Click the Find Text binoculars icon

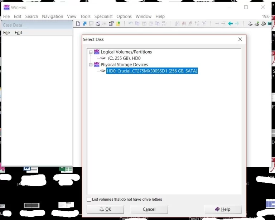[177, 23]
